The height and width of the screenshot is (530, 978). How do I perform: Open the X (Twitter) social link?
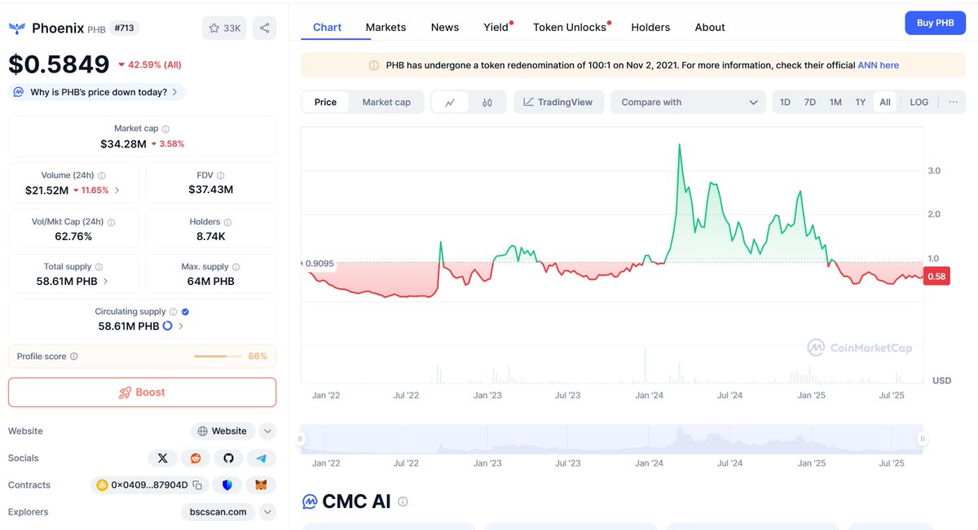[x=162, y=458]
